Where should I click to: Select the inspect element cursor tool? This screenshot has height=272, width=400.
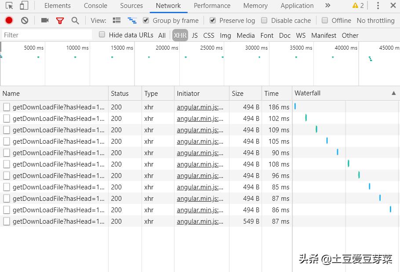click(9, 6)
